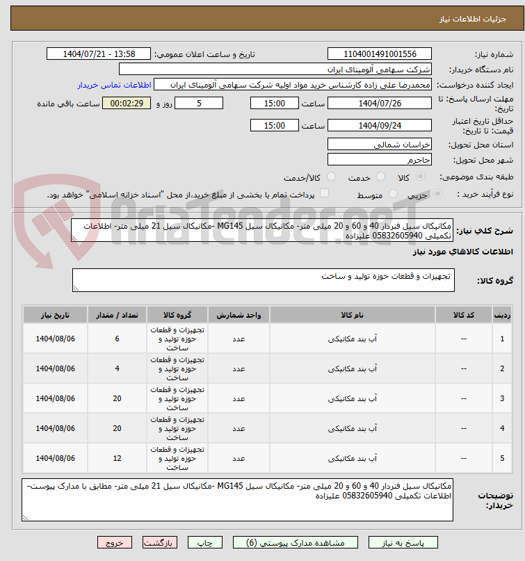Open مشاهده مدارک پیوستی (6) button
This screenshot has width=525, height=561.
tap(296, 543)
